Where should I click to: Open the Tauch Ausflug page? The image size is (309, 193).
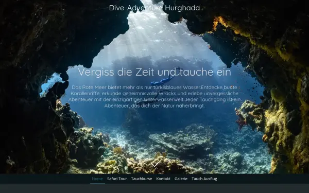coord(204,179)
